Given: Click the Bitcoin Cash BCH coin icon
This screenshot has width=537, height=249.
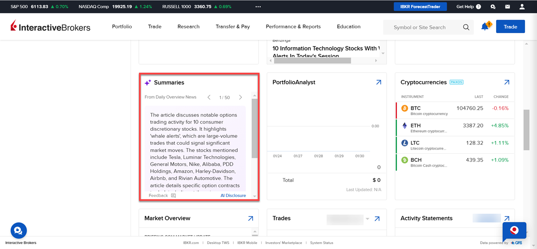Looking at the screenshot, I should coord(404,160).
